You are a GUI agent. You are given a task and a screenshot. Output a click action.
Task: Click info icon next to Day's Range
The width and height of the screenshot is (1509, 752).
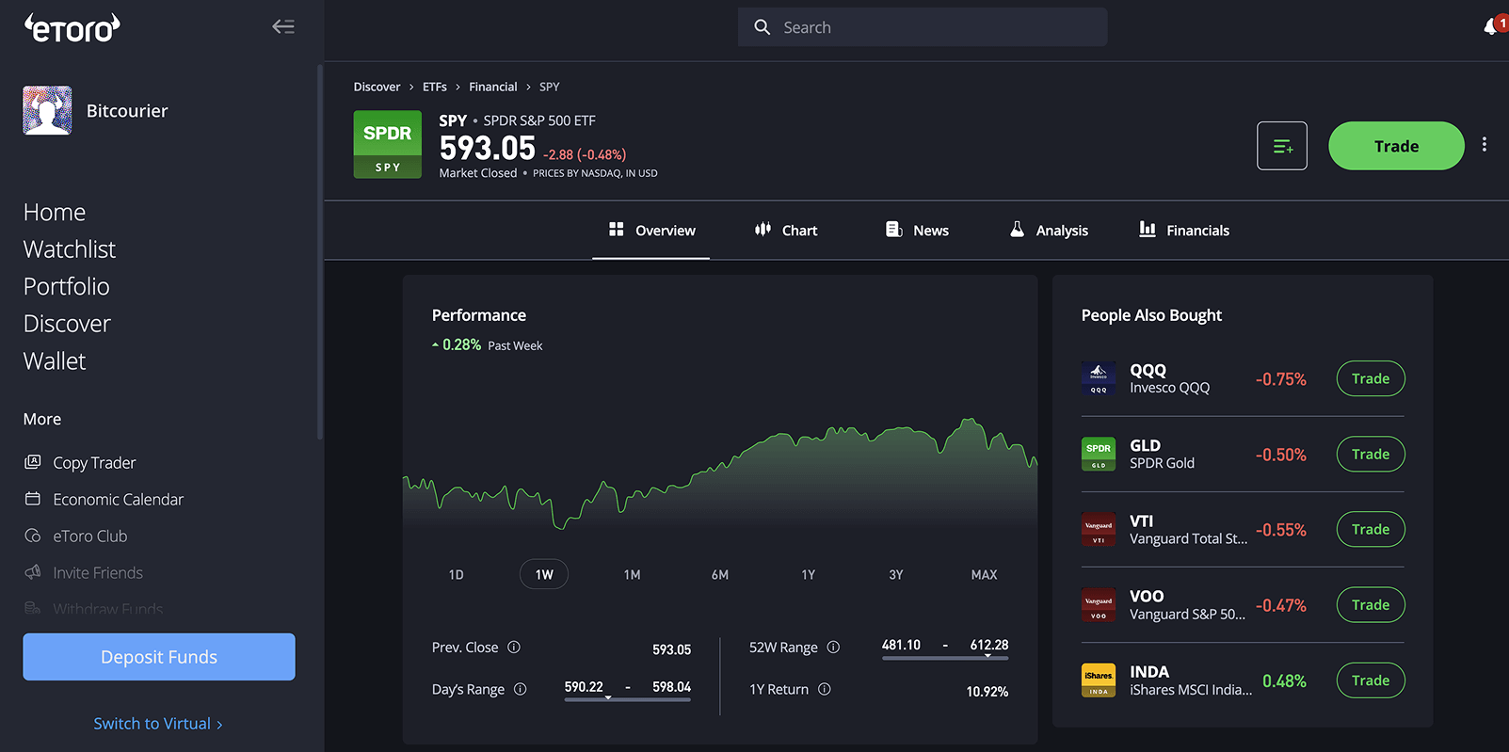point(520,689)
